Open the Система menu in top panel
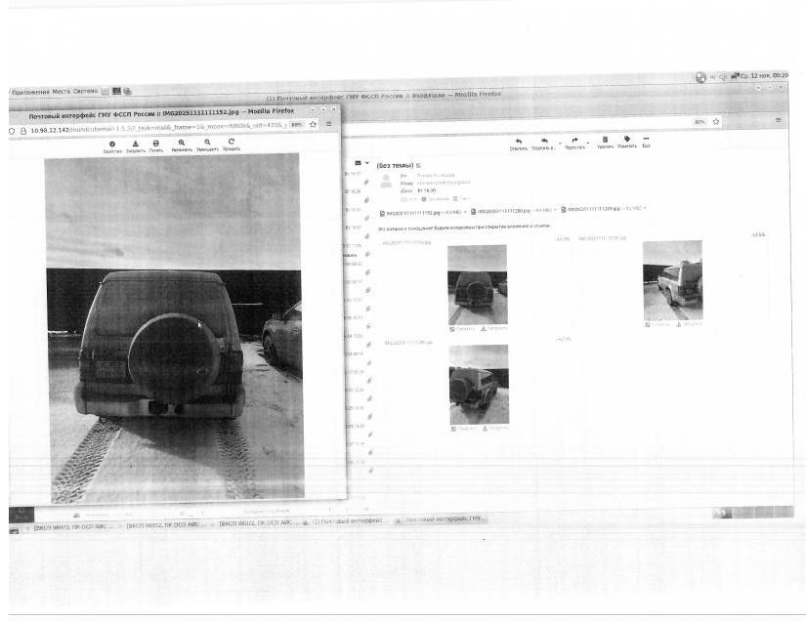 (85, 92)
